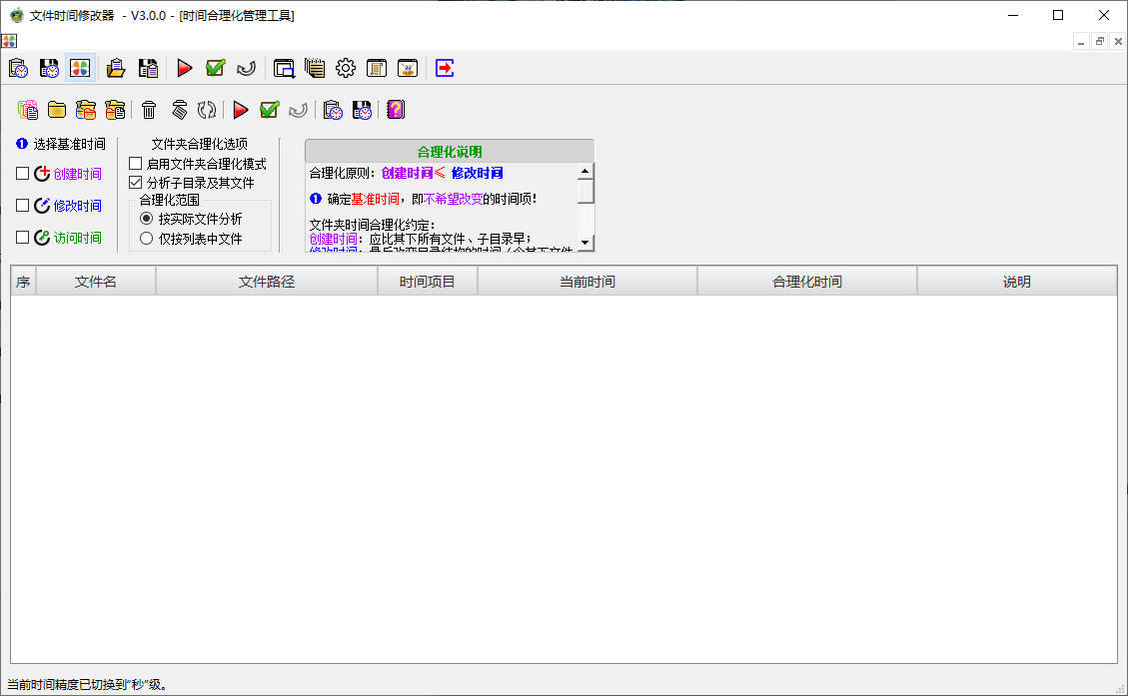
Task: Click the 合理化说明 panel title
Action: (450, 152)
